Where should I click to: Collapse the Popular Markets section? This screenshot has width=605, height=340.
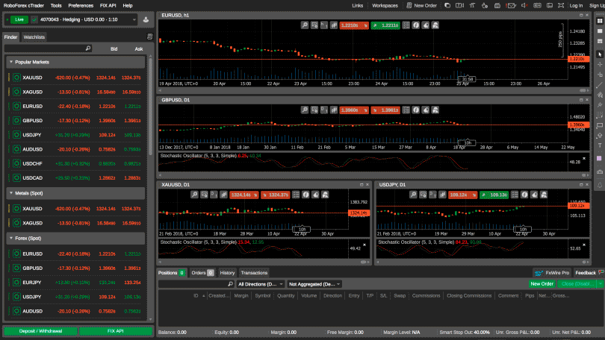coord(10,63)
